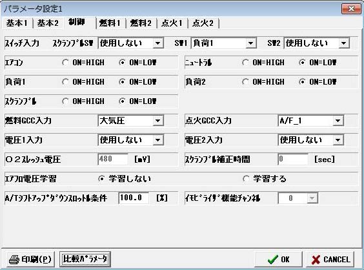The height and width of the screenshot is (270, 364).
Task: Select ON=HIGH radio for 負荷2
Action: [245, 82]
